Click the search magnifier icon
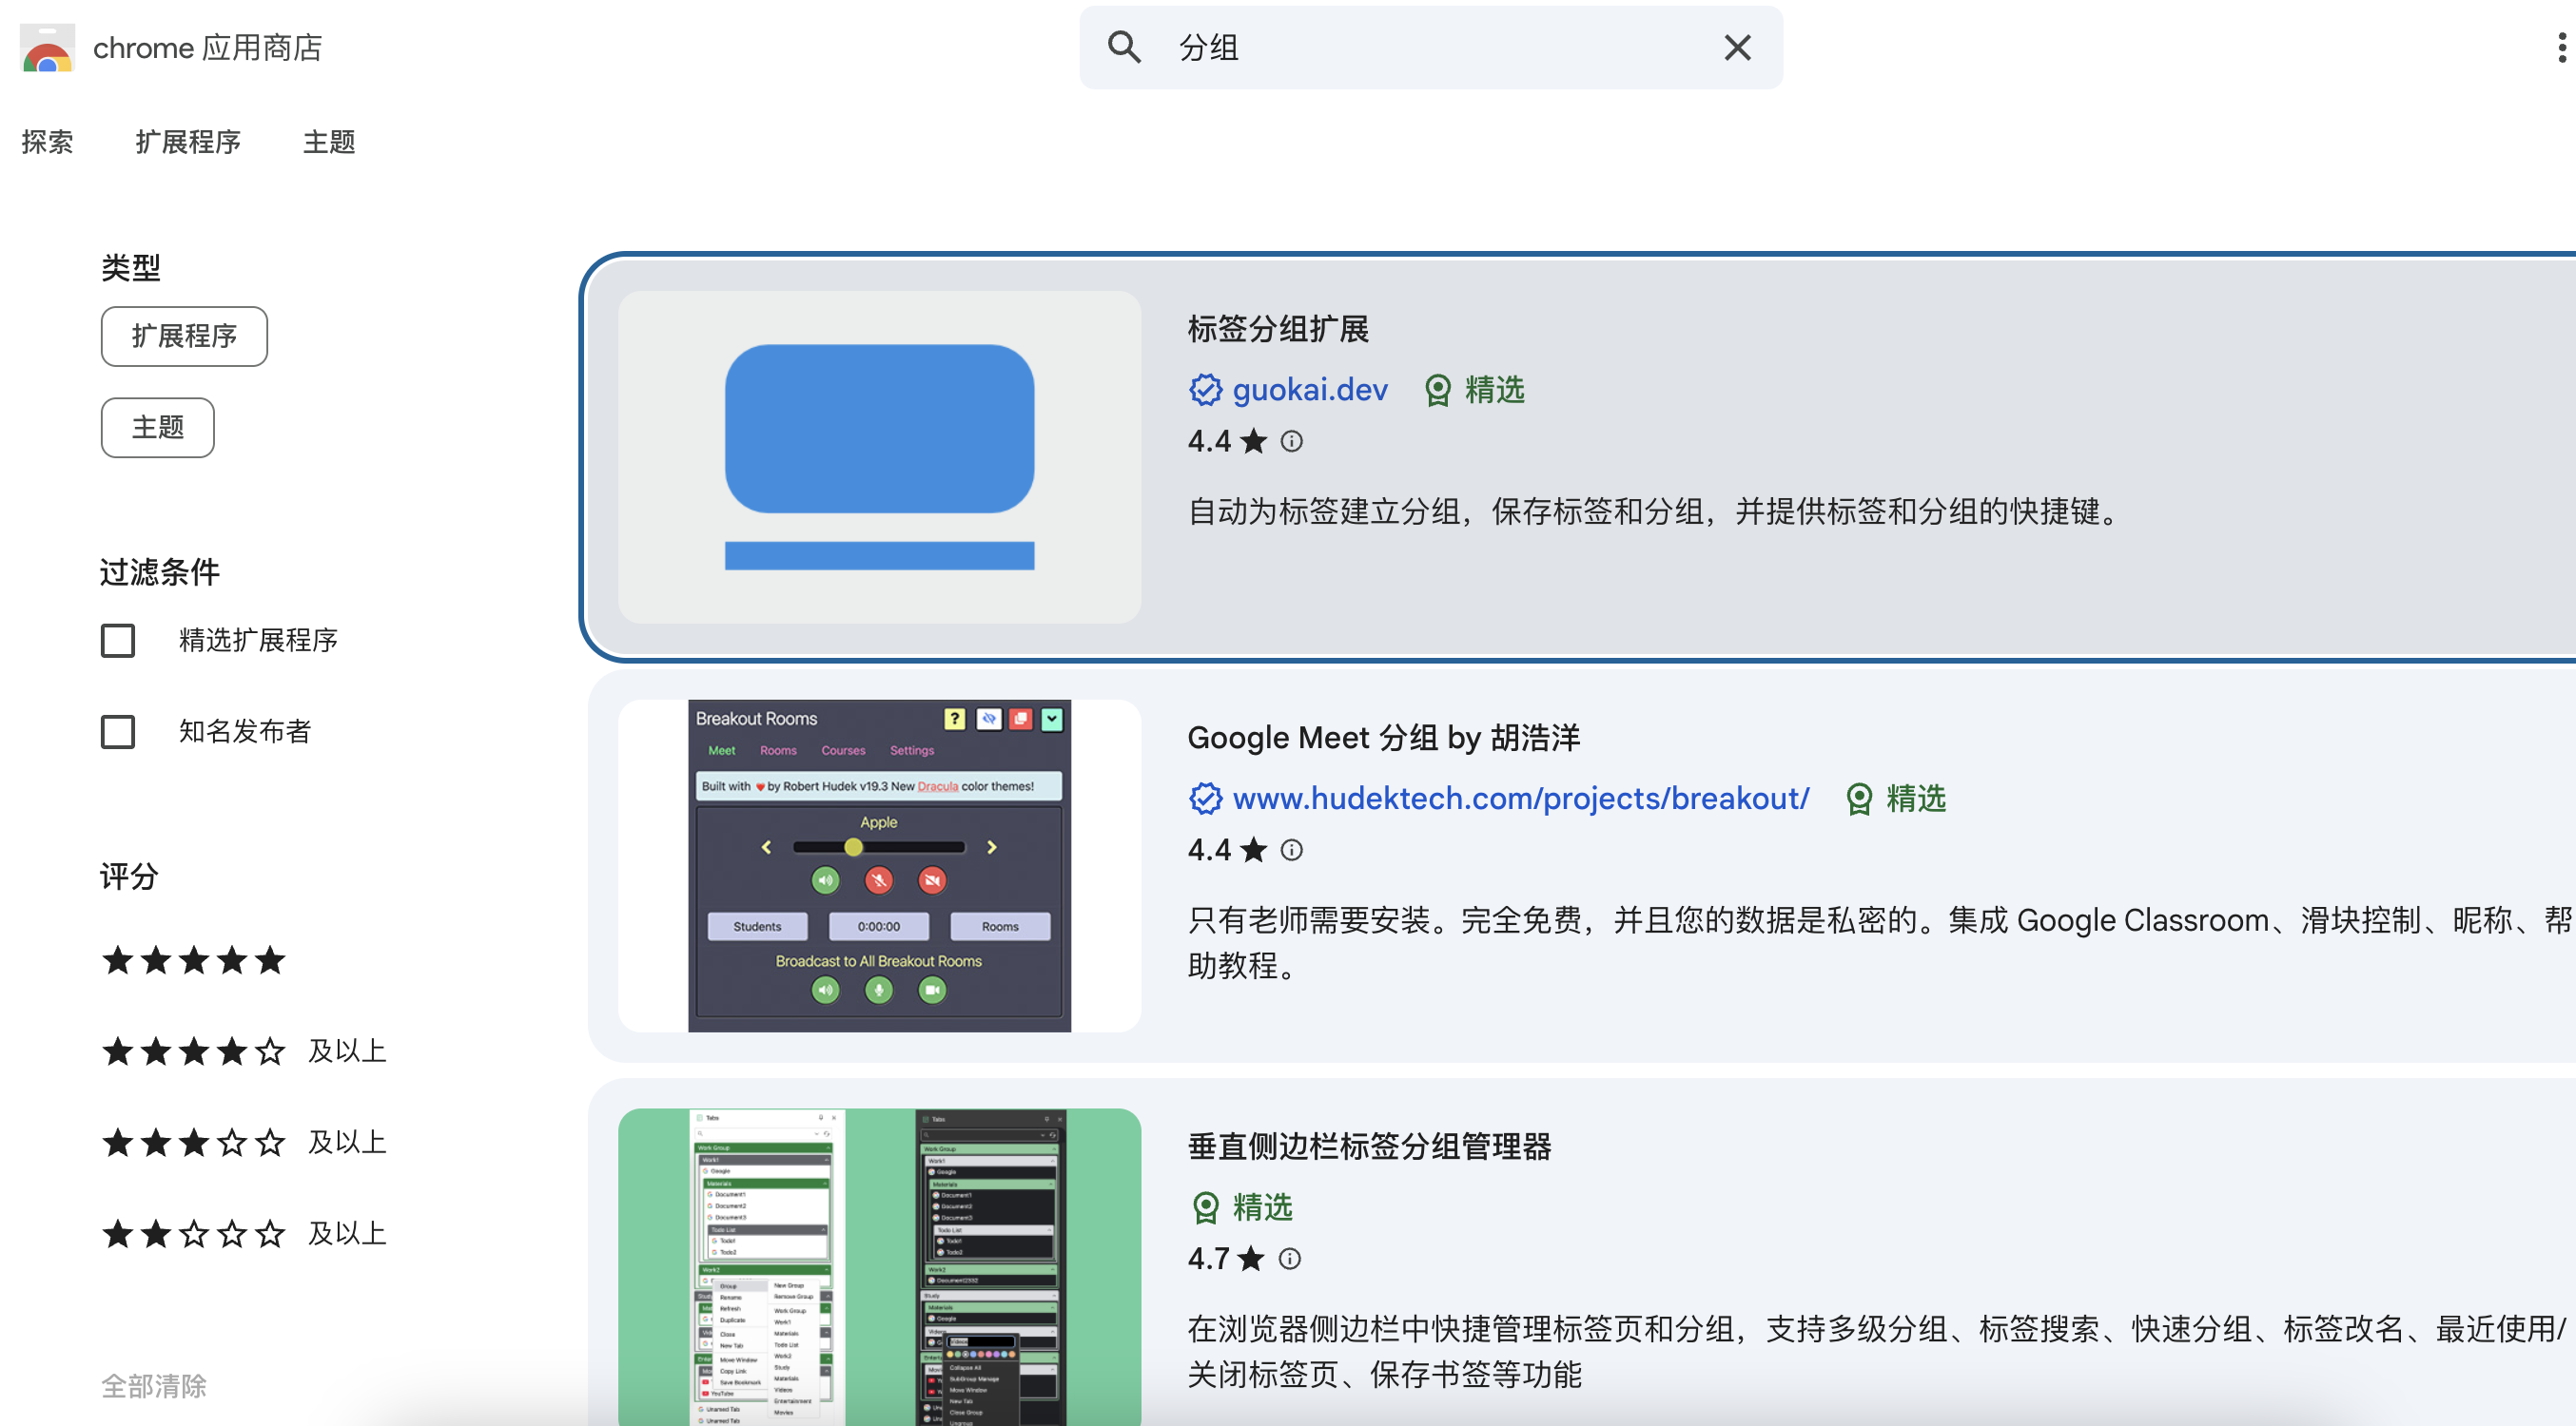 1124,47
